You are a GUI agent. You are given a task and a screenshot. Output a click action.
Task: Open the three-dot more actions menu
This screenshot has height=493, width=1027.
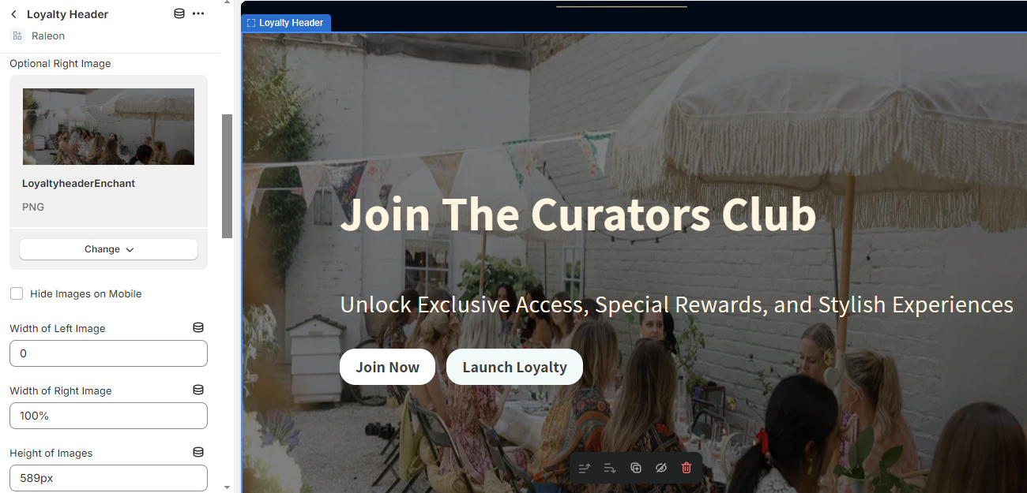[198, 13]
